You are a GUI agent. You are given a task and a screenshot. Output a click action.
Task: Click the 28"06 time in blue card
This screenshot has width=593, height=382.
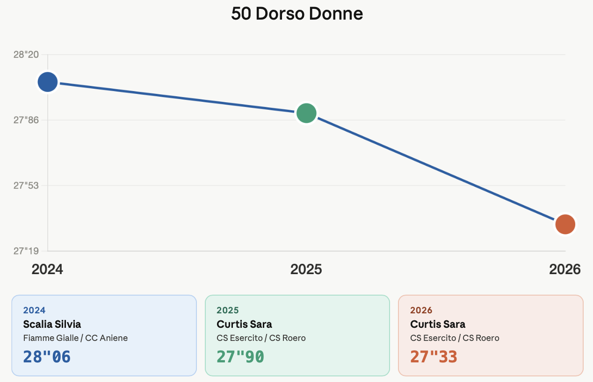coord(47,357)
